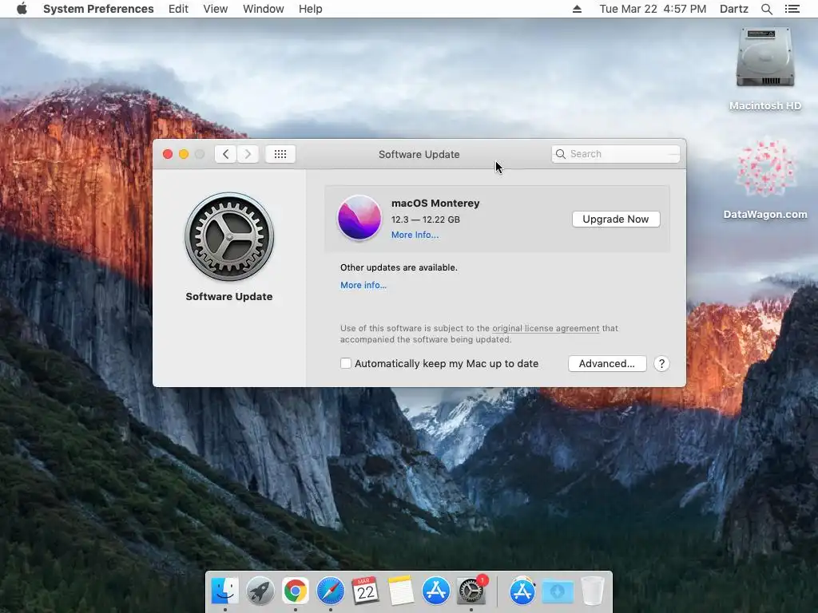The image size is (818, 613).
Task: Open More Info for macOS Monterey
Action: [x=415, y=235]
